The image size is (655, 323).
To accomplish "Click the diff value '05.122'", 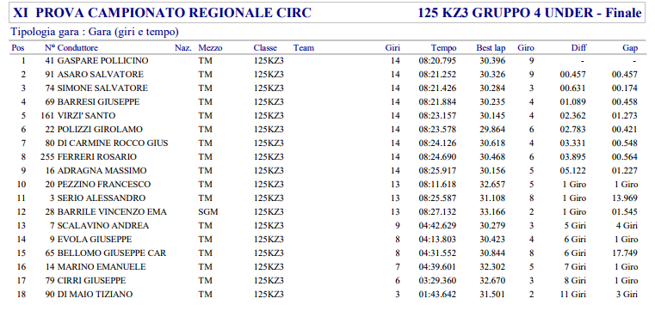I will click(x=572, y=171).
